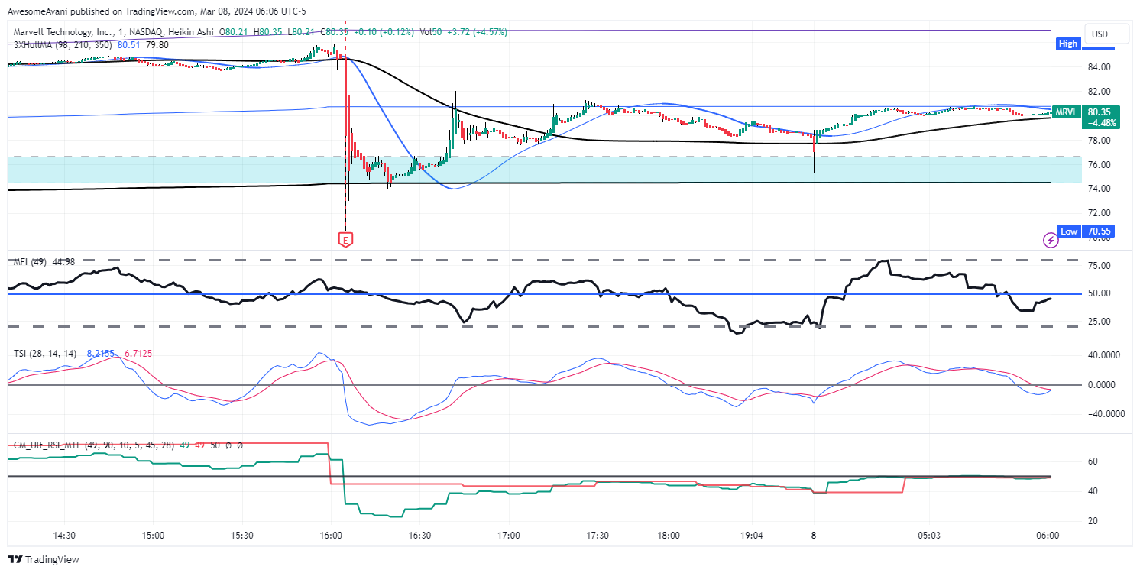Viewport: 1140px width, 573px height.
Task: Click the TSI scale label -40.0000
Action: [1107, 415]
